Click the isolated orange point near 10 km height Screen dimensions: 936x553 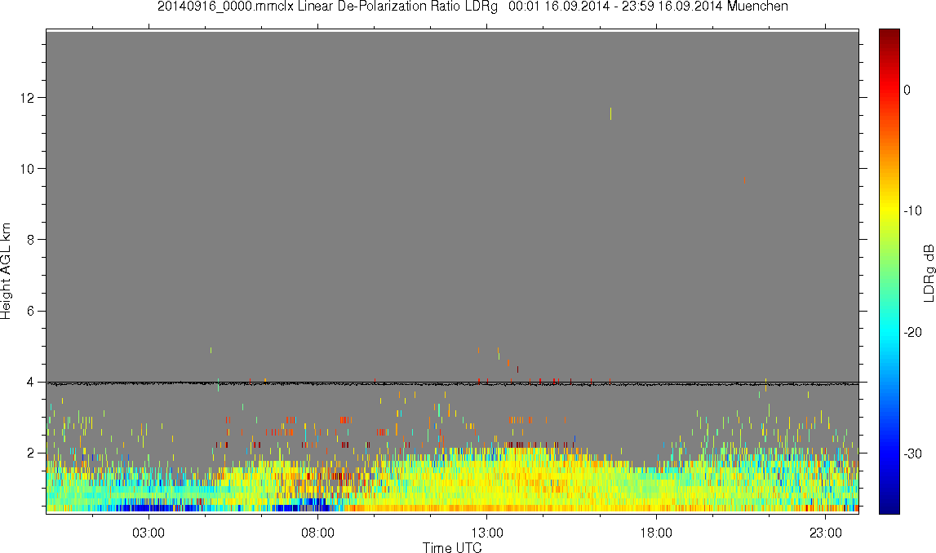coord(744,179)
